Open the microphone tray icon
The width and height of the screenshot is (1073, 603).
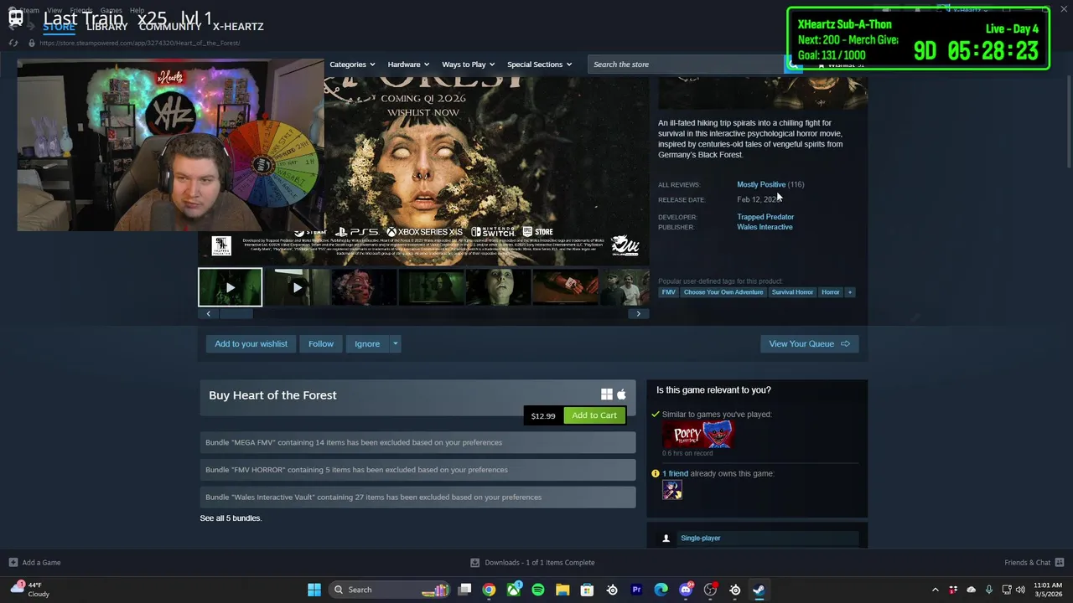tap(989, 590)
